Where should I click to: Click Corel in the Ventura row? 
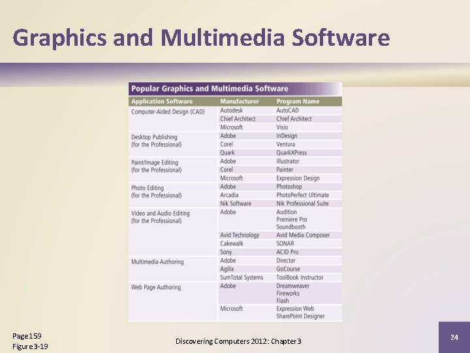(x=227, y=144)
